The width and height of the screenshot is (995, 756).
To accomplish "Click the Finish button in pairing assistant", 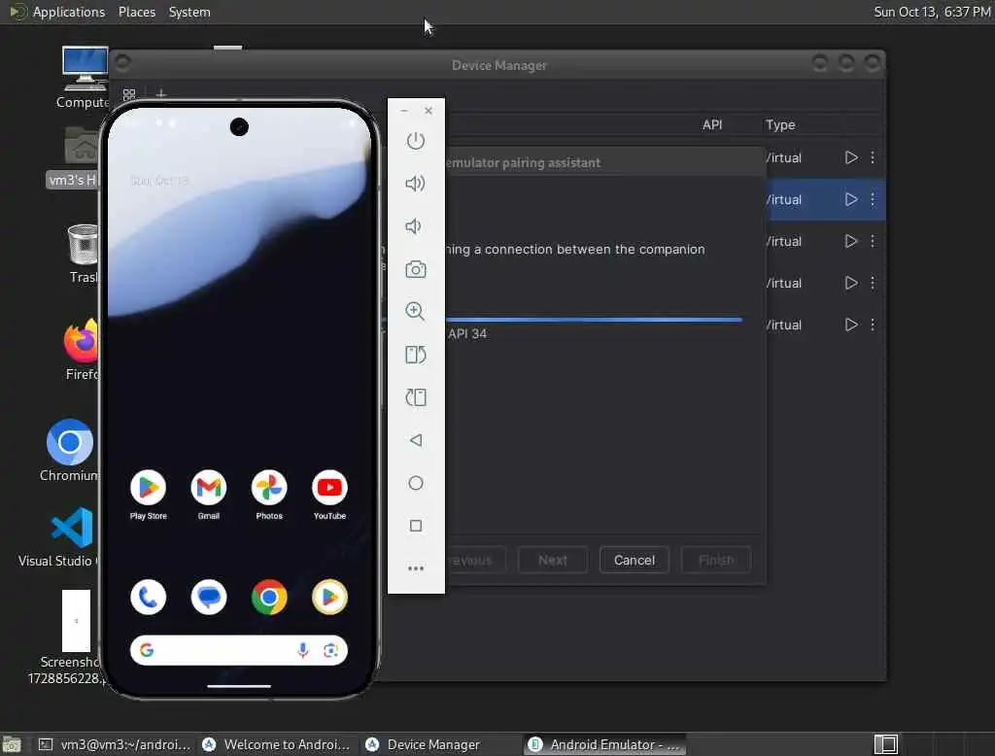I will pyautogui.click(x=716, y=560).
